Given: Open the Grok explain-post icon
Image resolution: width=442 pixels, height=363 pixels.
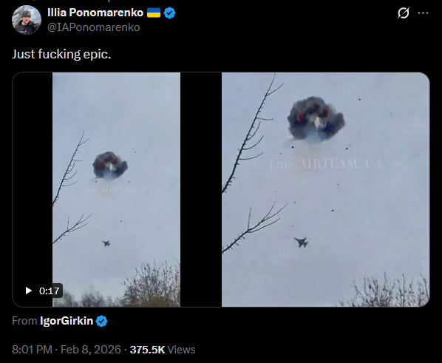Looking at the screenshot, I should pos(404,13).
